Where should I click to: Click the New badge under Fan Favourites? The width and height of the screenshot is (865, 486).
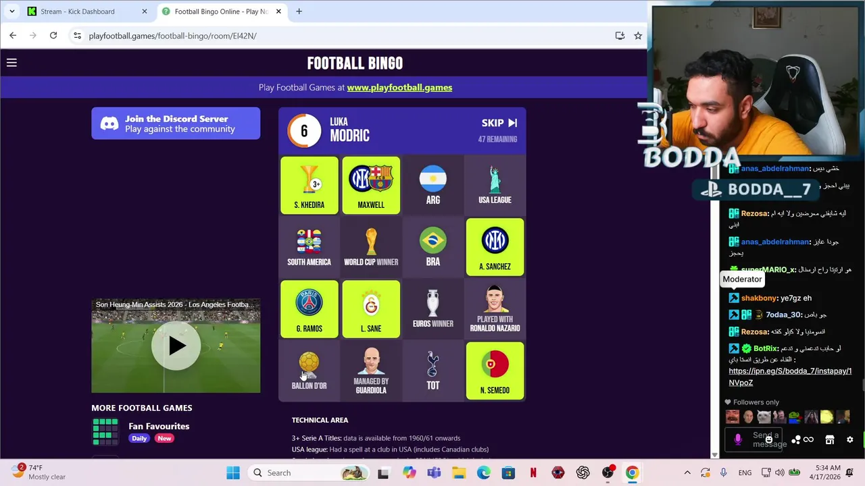pos(164,438)
